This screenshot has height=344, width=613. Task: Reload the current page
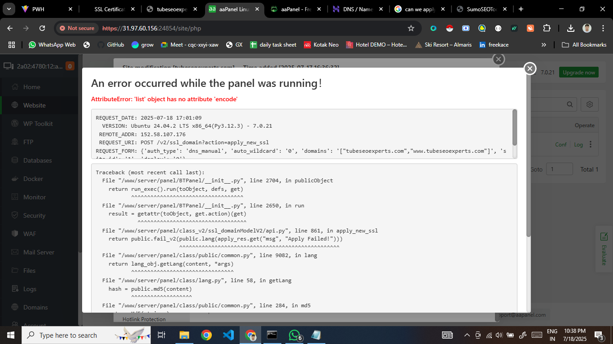click(42, 28)
